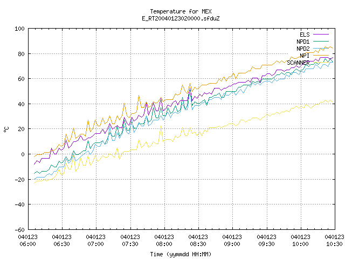The height and width of the screenshot is (259, 345).
Task: Click the x-axis tick label 08:00
Action: click(x=164, y=244)
